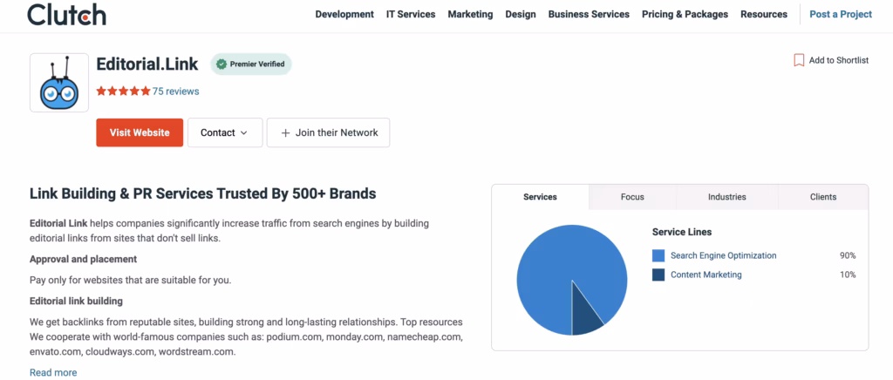Viewport: 893px width, 380px height.
Task: Open the Development menu
Action: [344, 14]
